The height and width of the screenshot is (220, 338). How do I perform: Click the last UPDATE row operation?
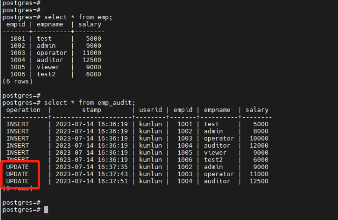coord(17,181)
